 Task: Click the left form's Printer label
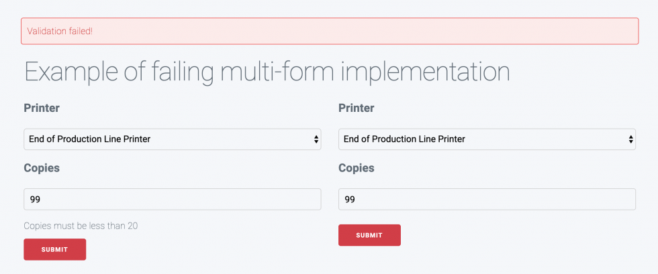point(42,108)
